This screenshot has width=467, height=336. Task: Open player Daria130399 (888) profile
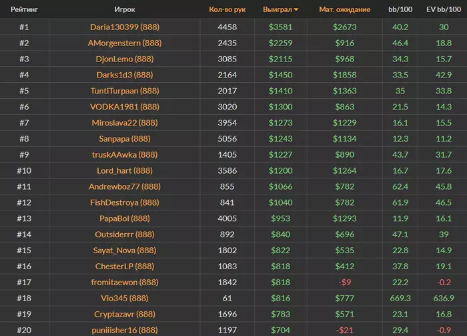[x=125, y=27]
